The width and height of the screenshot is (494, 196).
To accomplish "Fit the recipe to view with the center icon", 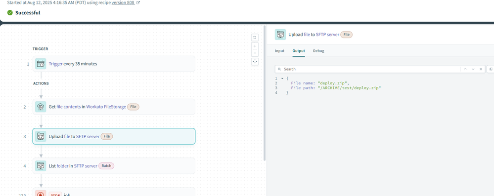I will (x=255, y=62).
